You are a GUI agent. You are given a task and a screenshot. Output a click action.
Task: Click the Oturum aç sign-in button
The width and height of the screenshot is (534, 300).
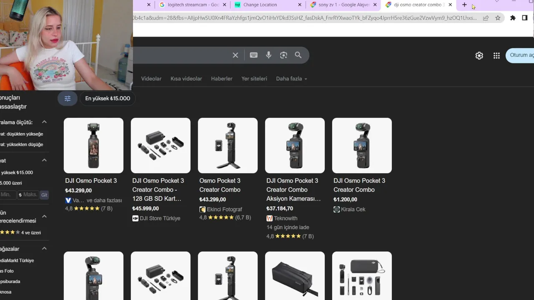[520, 55]
